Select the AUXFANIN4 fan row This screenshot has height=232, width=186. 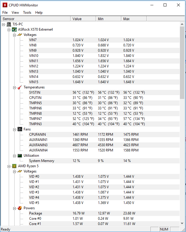(x=104, y=150)
